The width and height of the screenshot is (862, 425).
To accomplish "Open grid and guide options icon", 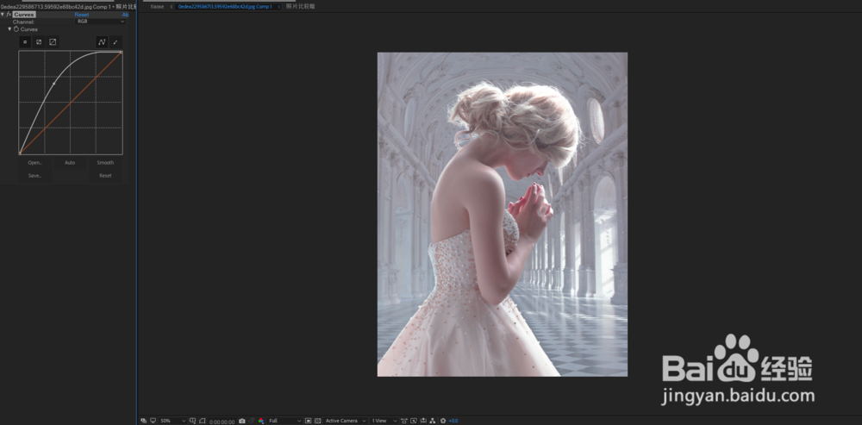I will pyautogui.click(x=192, y=421).
